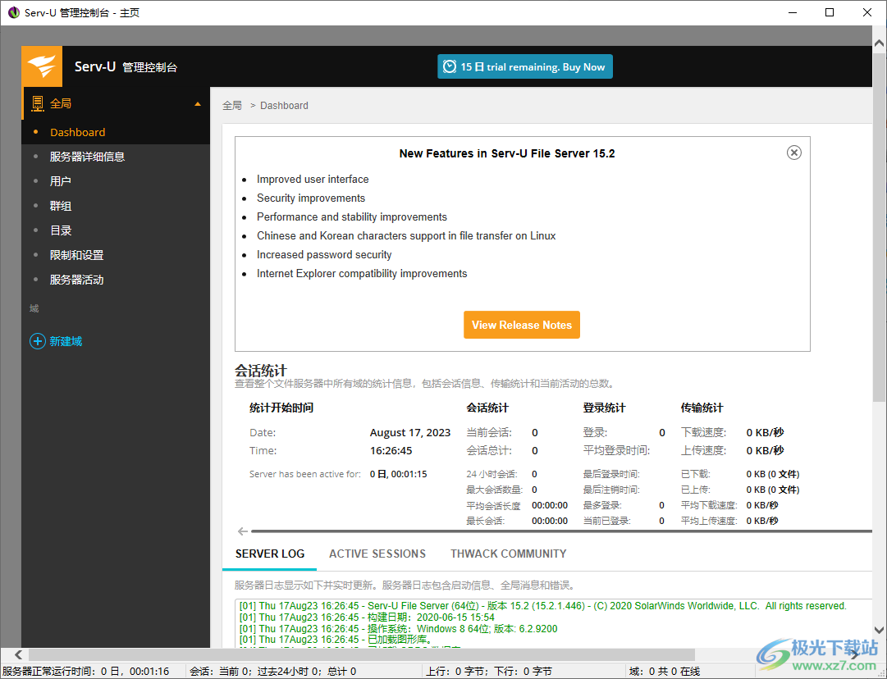
Task: Click the 传输统计 column header
Action: (702, 408)
